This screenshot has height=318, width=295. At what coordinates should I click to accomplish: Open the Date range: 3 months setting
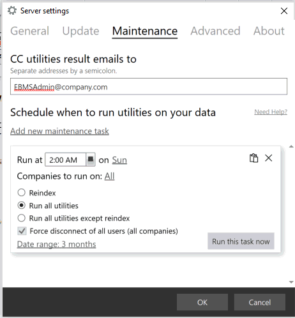pyautogui.click(x=56, y=244)
